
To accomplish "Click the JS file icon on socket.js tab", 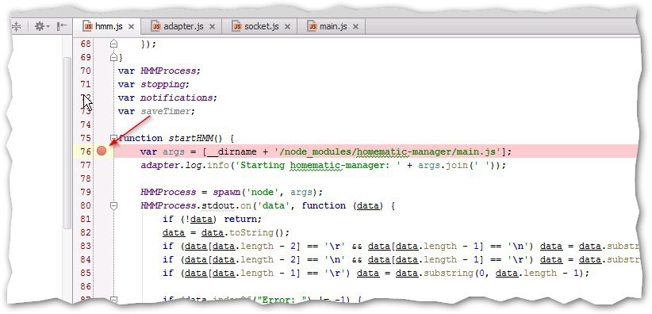I will (236, 27).
